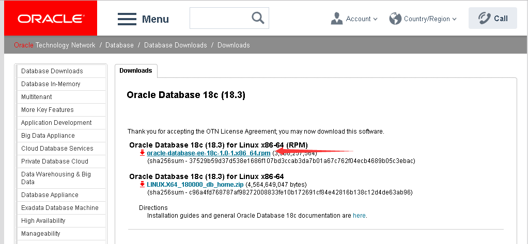Click the OTN License Agreement thank-you text
528x244 pixels.
tap(256, 131)
